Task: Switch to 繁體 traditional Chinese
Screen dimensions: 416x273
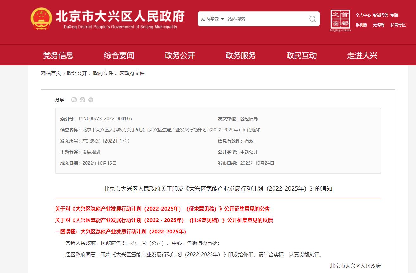Action: 394,15
